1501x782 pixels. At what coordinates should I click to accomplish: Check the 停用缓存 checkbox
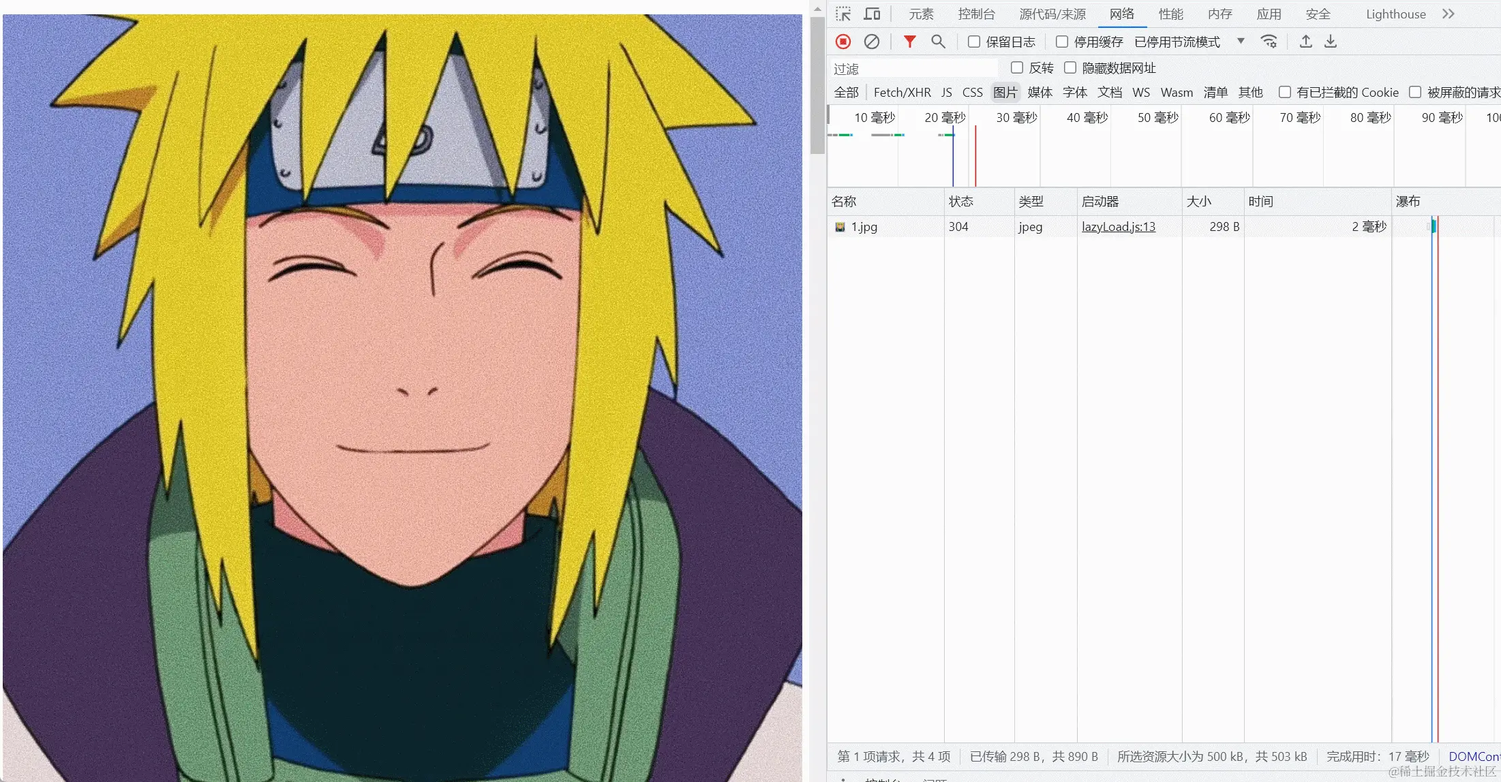tap(1062, 42)
